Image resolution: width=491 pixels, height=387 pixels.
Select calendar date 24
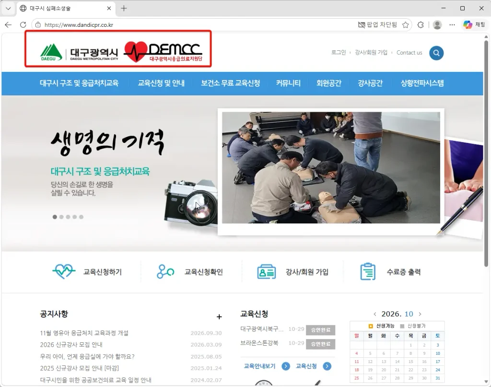tap(438, 370)
